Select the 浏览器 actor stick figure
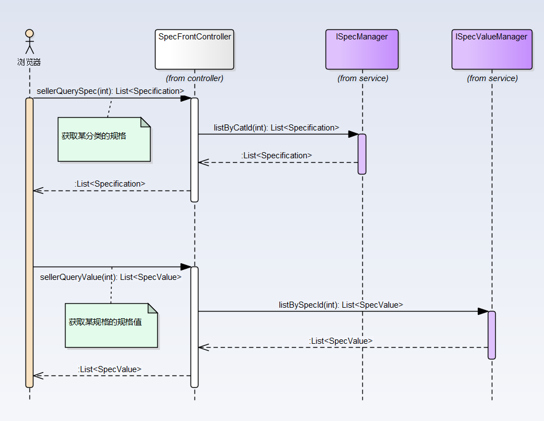This screenshot has width=544, height=421. 29,42
